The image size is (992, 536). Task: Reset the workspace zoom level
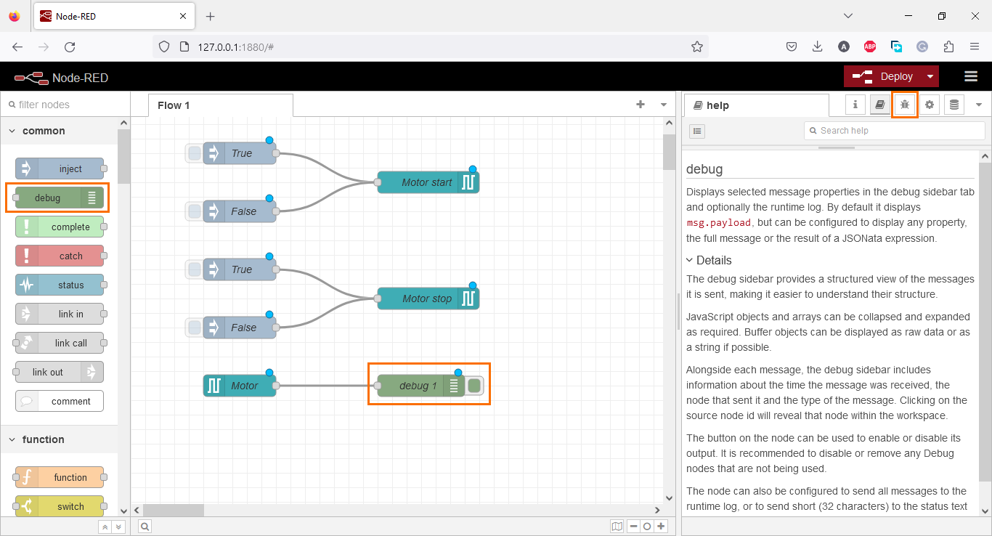coord(646,526)
